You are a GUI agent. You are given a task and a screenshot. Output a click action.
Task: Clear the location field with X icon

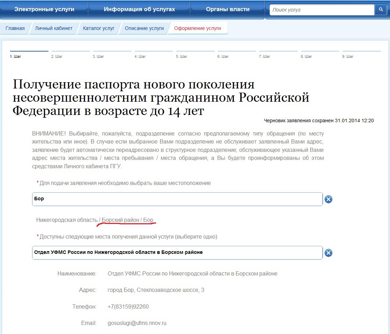328,199
